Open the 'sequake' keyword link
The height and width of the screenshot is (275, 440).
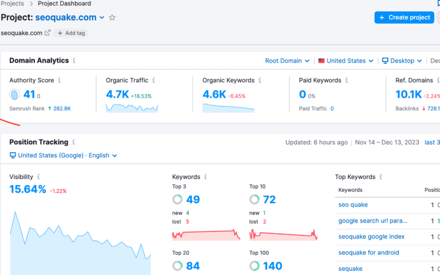click(x=350, y=269)
